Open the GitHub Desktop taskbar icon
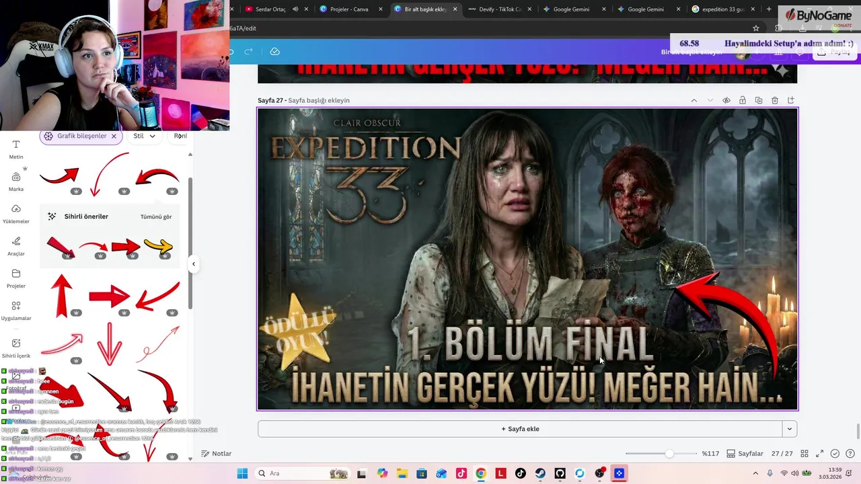This screenshot has height=484, width=861. pos(560,473)
